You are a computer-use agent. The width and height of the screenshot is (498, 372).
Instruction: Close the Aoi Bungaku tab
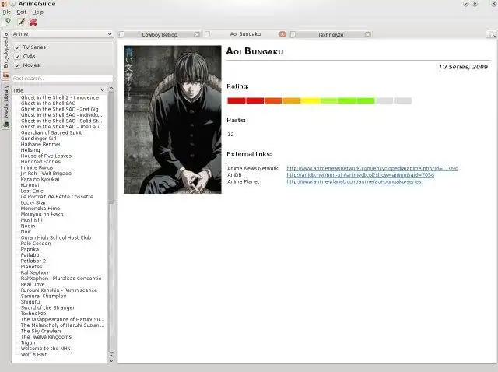[x=282, y=34]
